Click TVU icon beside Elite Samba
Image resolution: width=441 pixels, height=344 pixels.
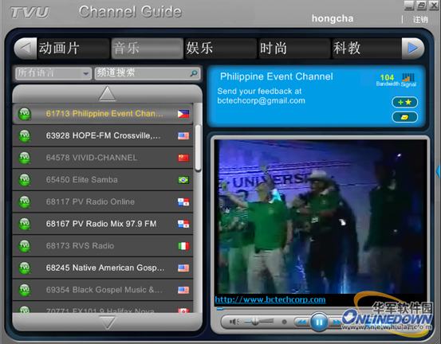25,180
